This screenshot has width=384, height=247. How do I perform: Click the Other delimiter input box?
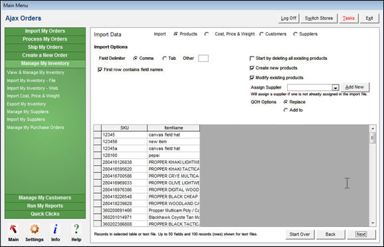pyautogui.click(x=203, y=59)
